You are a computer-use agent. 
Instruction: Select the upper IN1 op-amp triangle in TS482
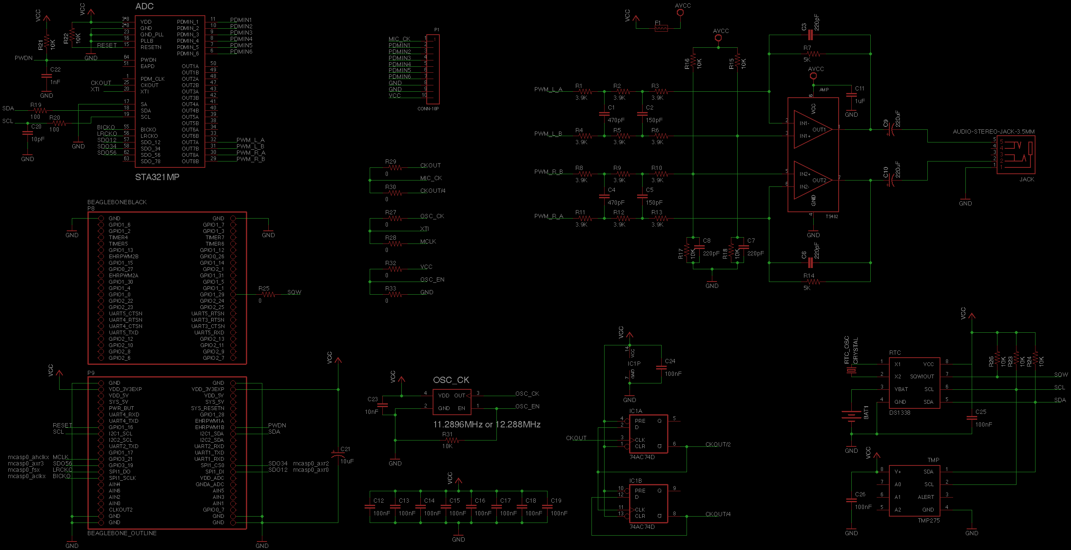813,129
